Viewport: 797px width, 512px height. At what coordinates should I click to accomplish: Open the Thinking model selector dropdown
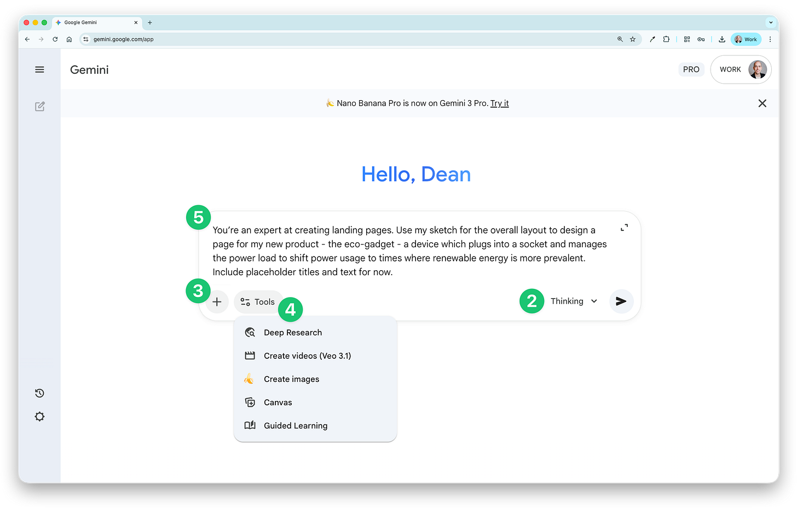click(x=574, y=301)
